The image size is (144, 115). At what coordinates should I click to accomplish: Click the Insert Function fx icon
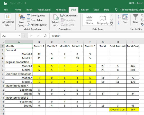(45, 36)
